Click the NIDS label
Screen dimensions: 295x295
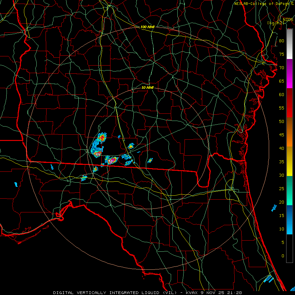point(288,20)
